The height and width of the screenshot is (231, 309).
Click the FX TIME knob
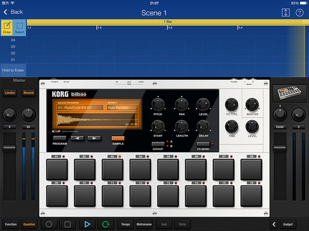232,126
